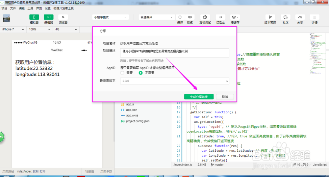Click the 编译 compile refresh icon

(x=180, y=17)
